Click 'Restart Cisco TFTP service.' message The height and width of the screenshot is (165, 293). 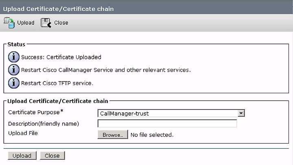tap(57, 83)
